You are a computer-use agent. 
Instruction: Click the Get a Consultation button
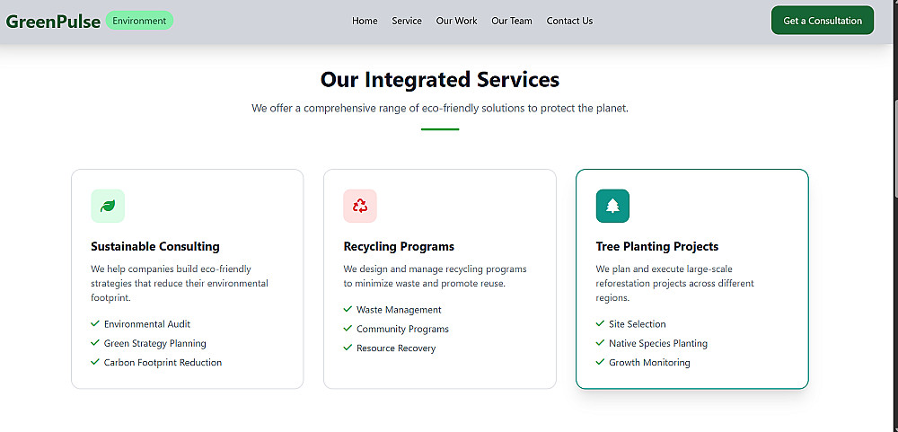(x=823, y=21)
